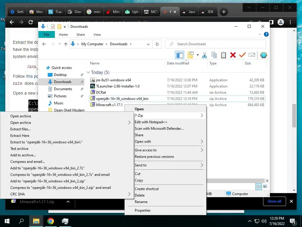Viewport: 302px width, 227px height.
Task: Click the folder icon in quick access toolbar
Action: click(59, 27)
